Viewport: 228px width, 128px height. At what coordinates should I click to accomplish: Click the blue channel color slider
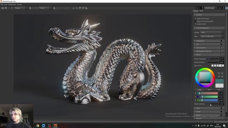(x=207, y=100)
